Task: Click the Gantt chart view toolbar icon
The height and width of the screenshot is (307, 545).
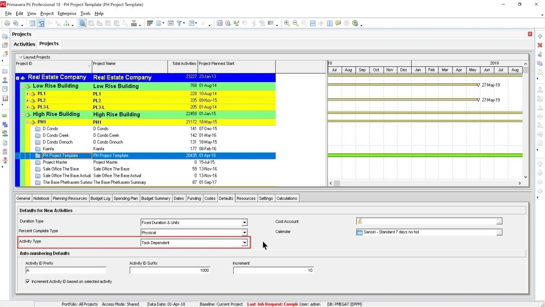Action: tap(41, 24)
